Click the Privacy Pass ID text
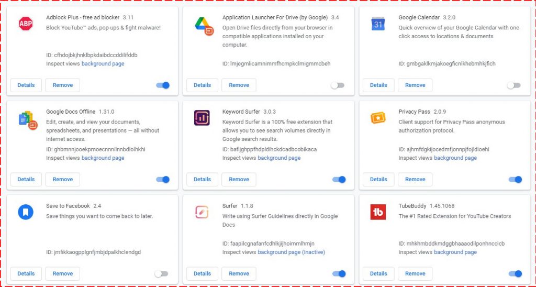The width and height of the screenshot is (536, 287). pos(444,149)
